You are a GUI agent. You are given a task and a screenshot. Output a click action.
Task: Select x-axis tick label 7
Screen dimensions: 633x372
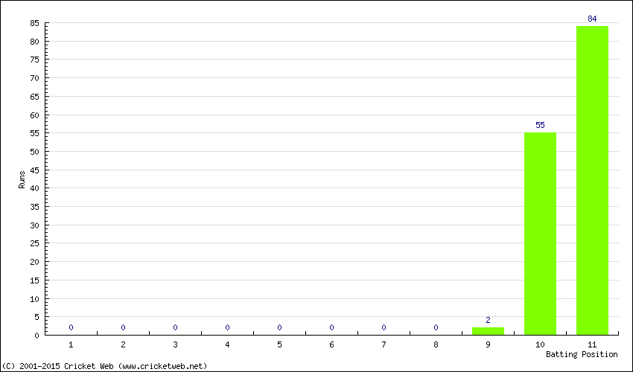coord(384,344)
